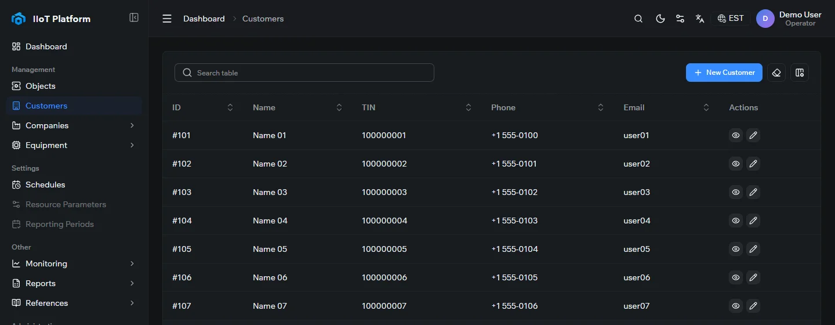This screenshot has height=325, width=835.
Task: Open Resource Parameters in sidebar
Action: [74, 204]
